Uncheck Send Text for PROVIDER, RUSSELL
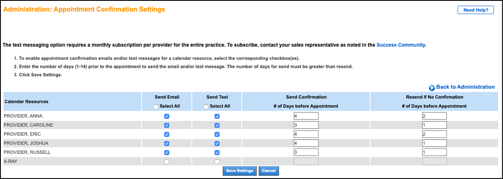 [x=217, y=152]
